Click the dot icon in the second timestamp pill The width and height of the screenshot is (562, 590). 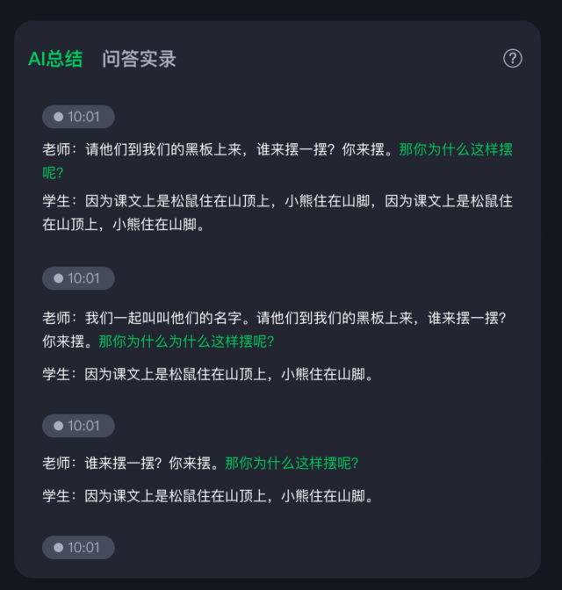point(58,278)
